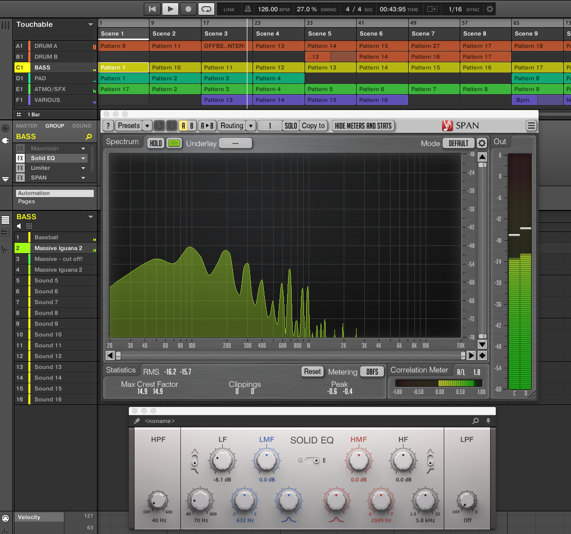The width and height of the screenshot is (571, 534).
Task: Click the magnifier icon beside BASS group
Action: click(x=89, y=137)
